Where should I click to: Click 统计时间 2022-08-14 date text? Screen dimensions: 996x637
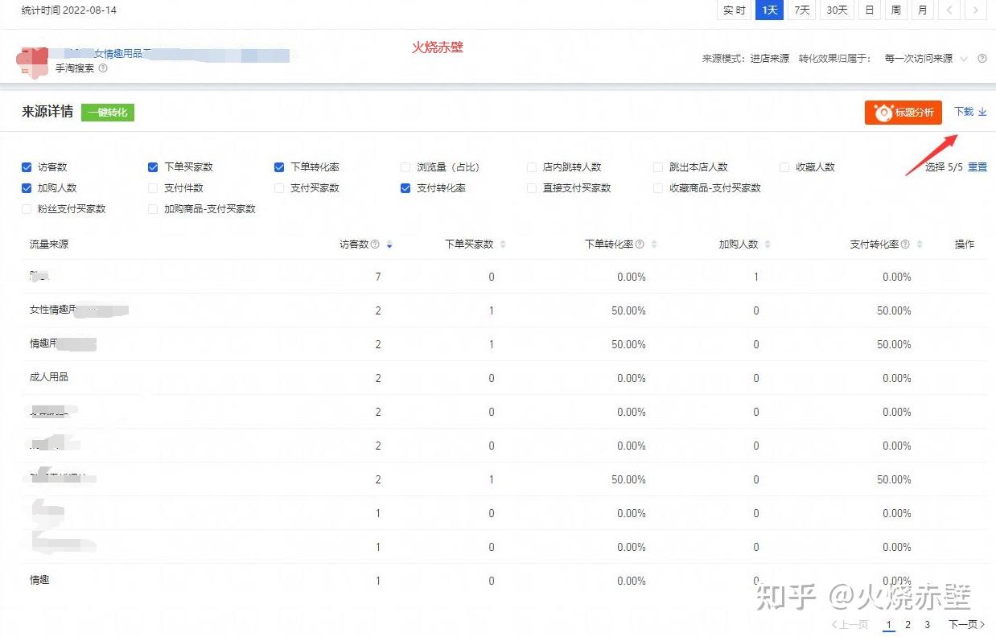point(69,10)
